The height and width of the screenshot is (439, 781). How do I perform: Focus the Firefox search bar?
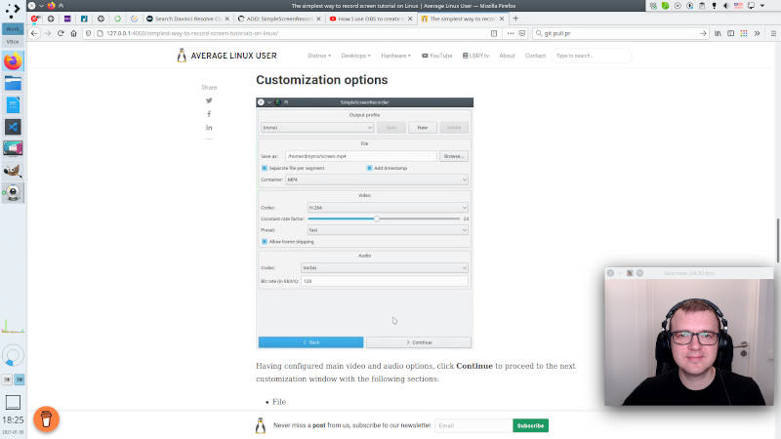click(x=621, y=33)
